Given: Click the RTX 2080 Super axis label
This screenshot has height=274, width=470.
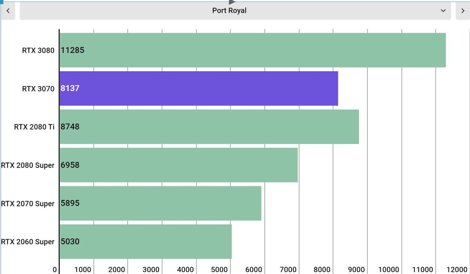Looking at the screenshot, I should click(28, 165).
